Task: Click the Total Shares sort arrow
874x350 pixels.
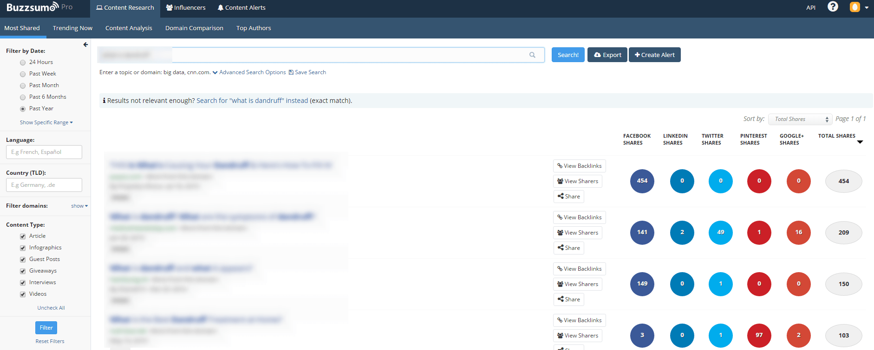Action: [x=860, y=142]
